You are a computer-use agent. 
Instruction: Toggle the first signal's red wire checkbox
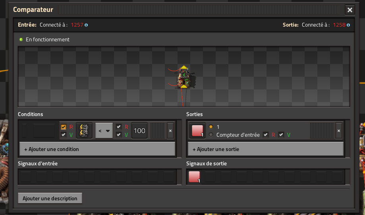point(64,127)
